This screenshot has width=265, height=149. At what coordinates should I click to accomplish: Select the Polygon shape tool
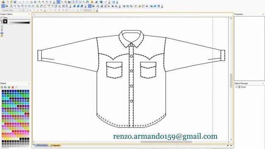(x=22, y=6)
